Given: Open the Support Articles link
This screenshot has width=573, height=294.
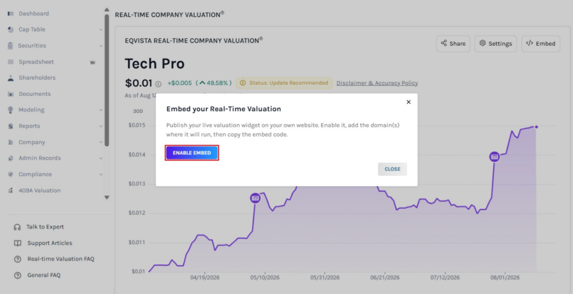Looking at the screenshot, I should coord(50,243).
